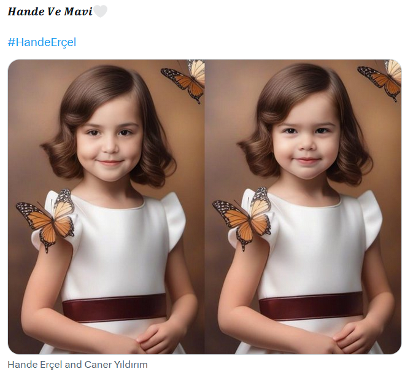Click the word 'Hande' in the title

tap(26, 12)
